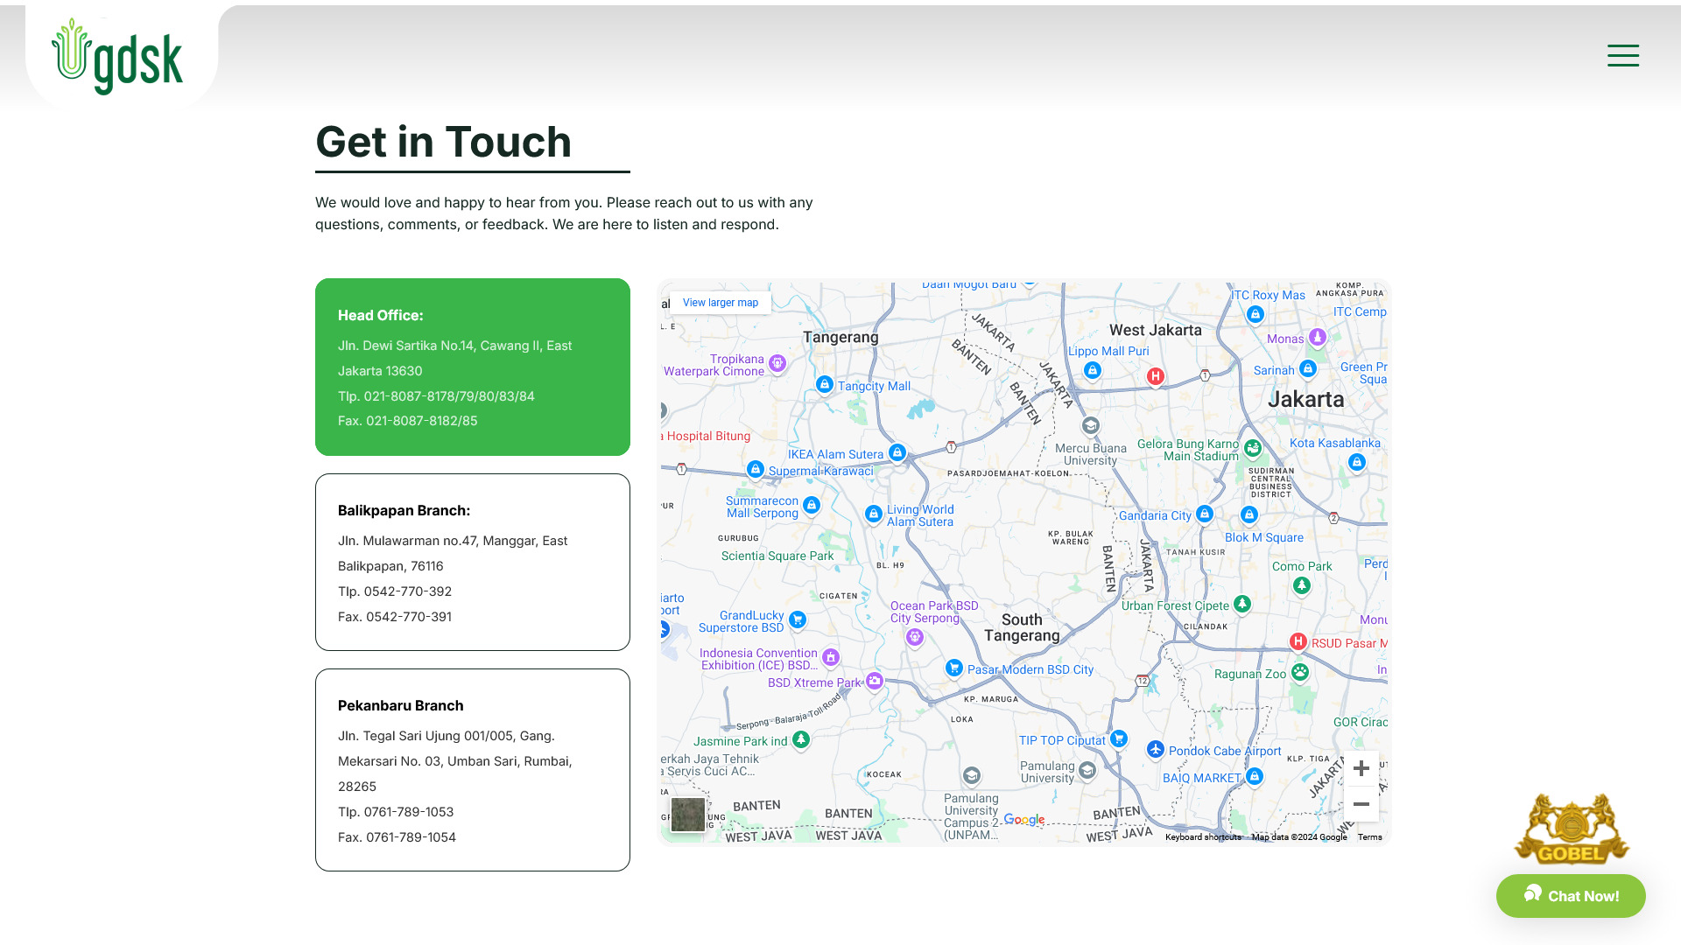Select the IKEA Alam Sutera pin
The width and height of the screenshot is (1681, 945).
897,451
